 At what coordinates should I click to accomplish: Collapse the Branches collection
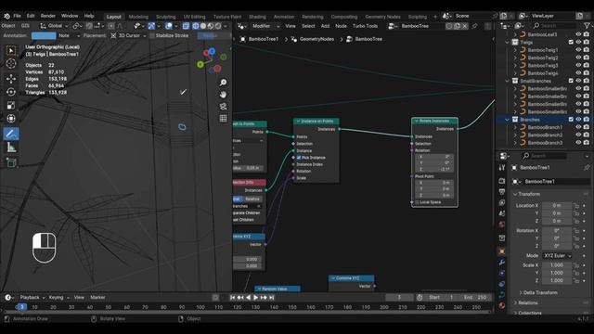pos(508,120)
